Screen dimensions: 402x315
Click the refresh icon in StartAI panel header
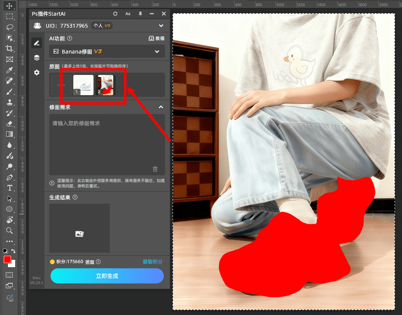pos(115,14)
